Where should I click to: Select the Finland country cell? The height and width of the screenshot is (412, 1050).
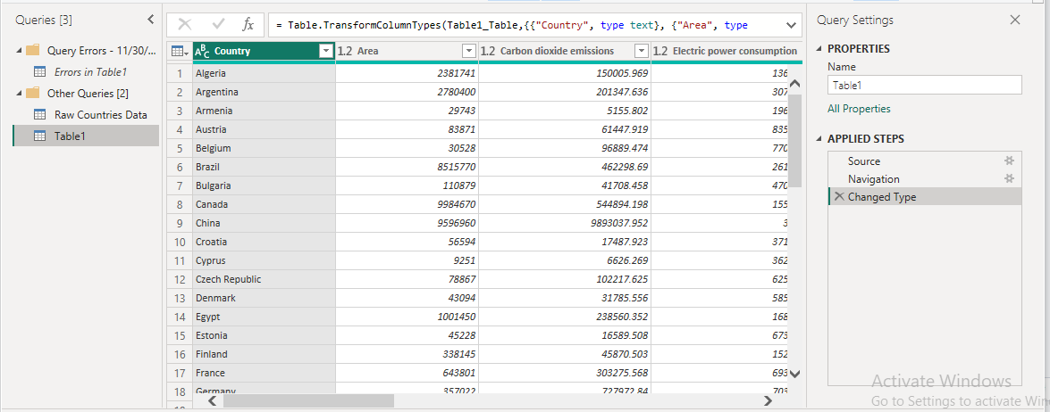pyautogui.click(x=264, y=354)
